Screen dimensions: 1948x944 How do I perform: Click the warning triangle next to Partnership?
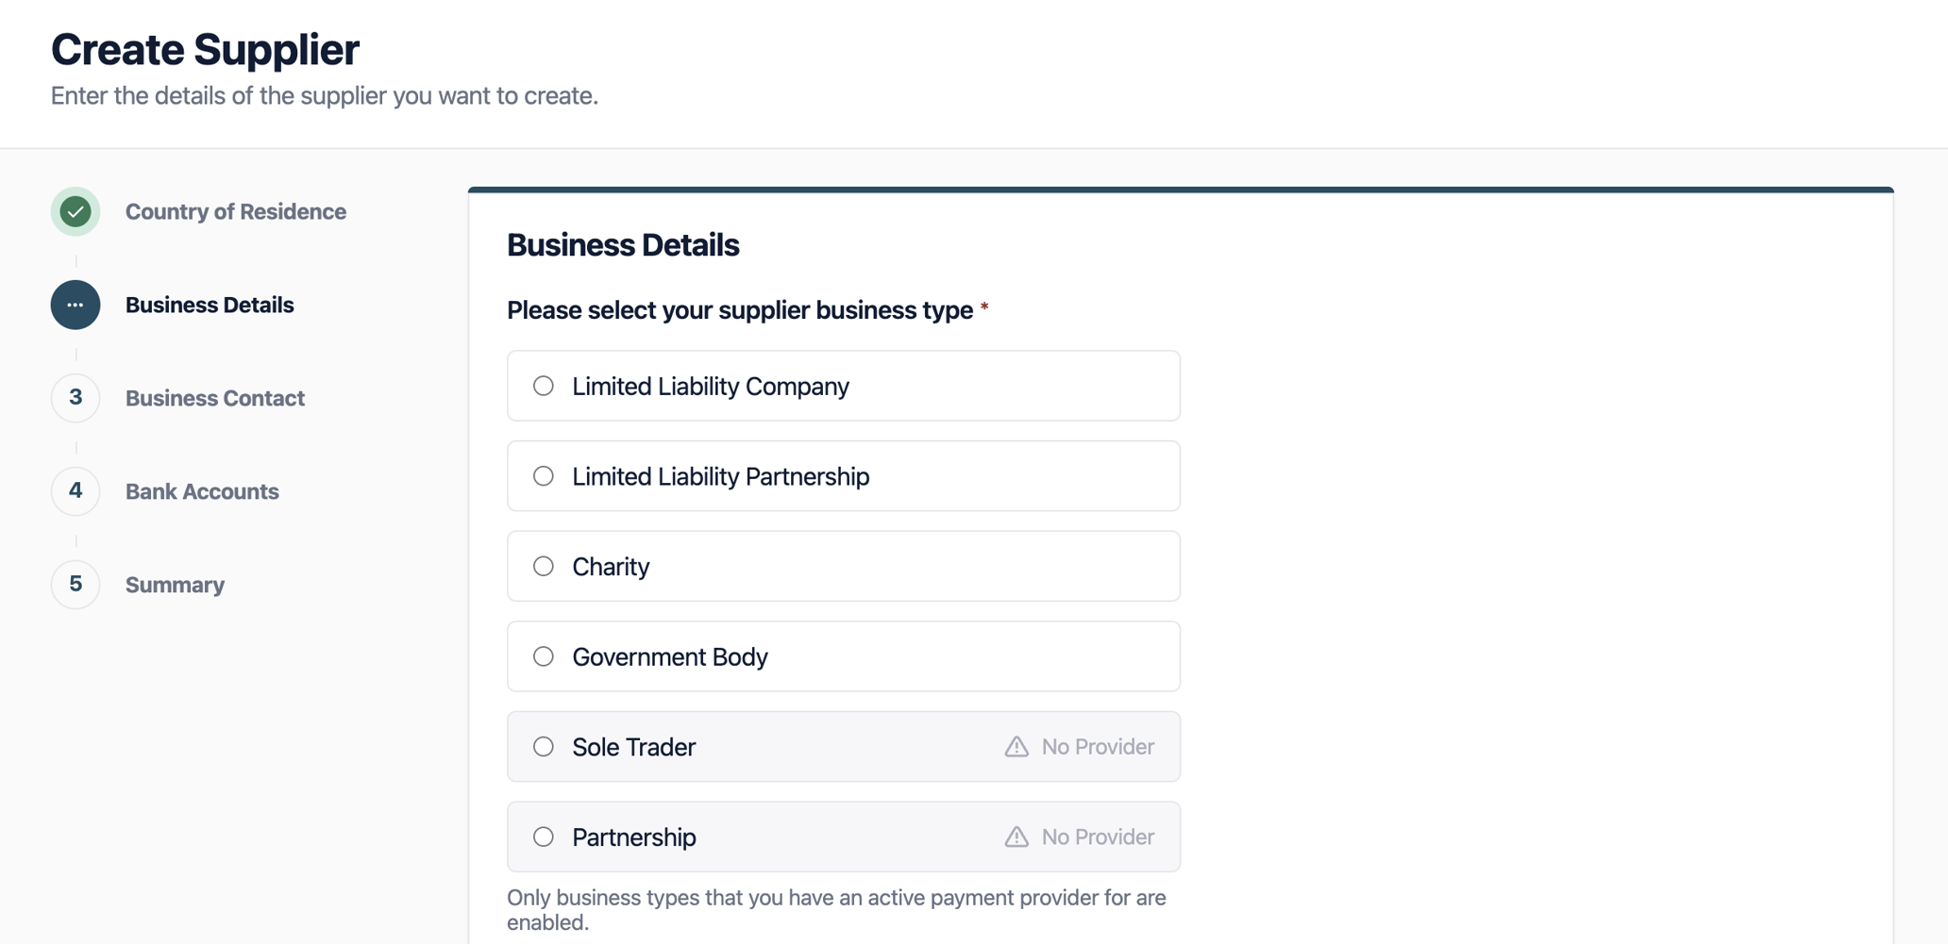(1016, 836)
